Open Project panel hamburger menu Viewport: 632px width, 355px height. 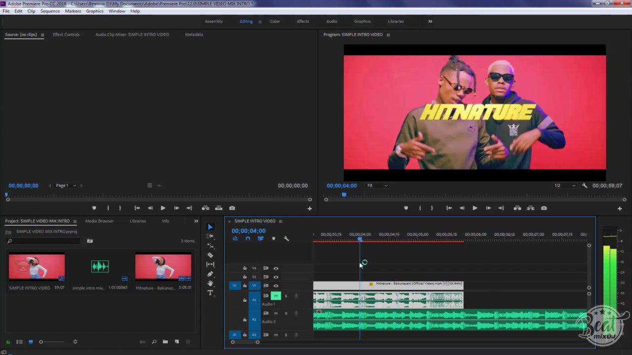point(75,221)
